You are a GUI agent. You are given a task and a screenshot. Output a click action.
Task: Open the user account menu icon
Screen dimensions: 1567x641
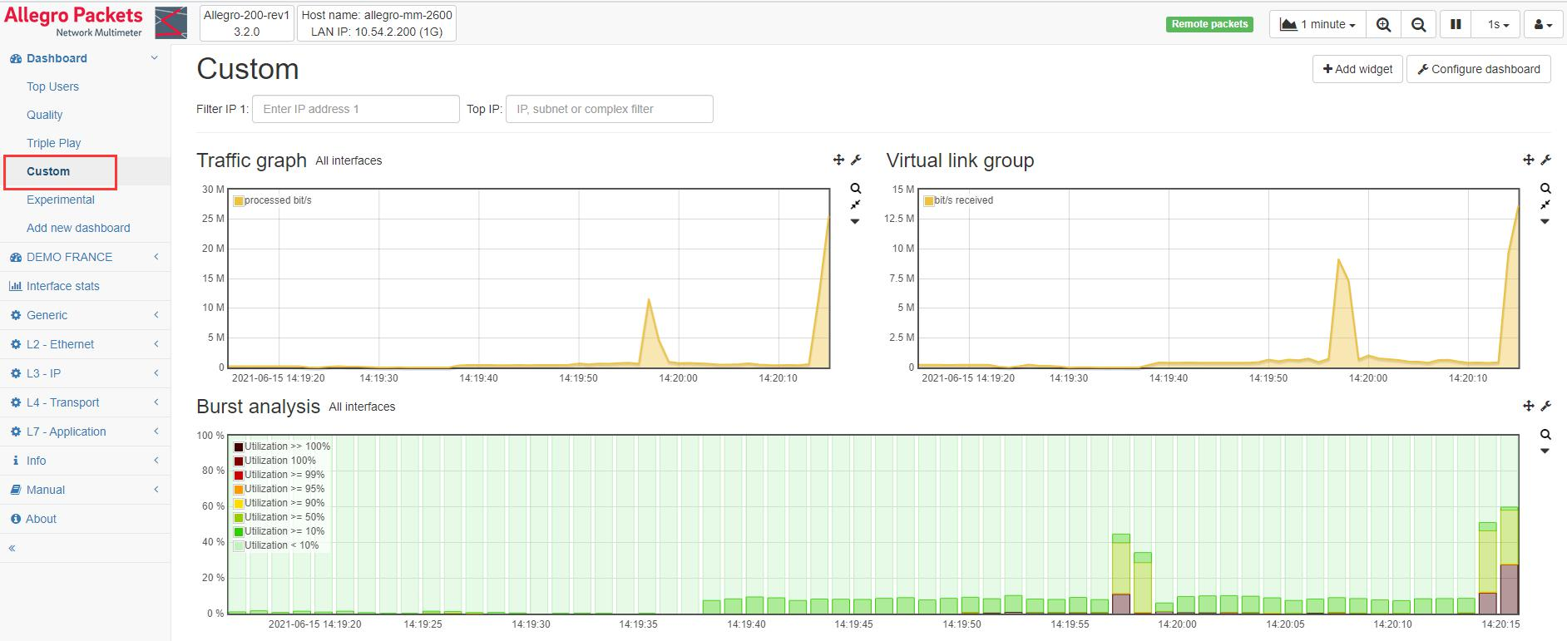(1543, 25)
